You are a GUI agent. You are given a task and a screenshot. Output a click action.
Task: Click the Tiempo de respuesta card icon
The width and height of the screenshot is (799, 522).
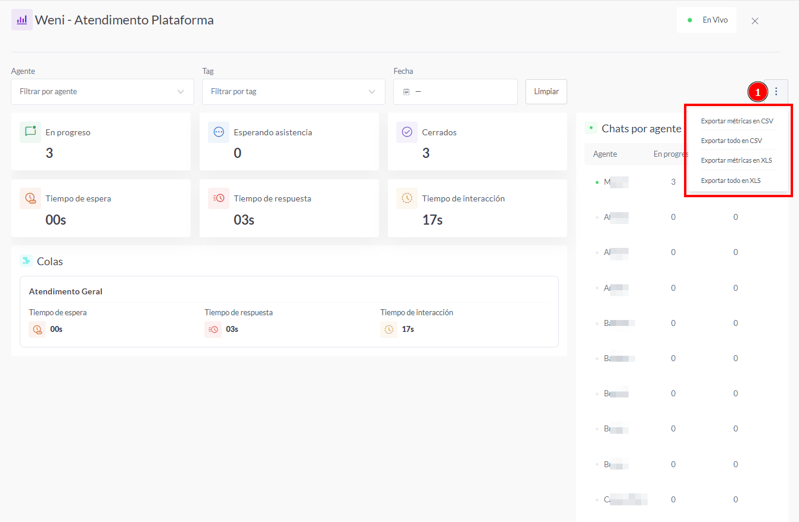(219, 198)
